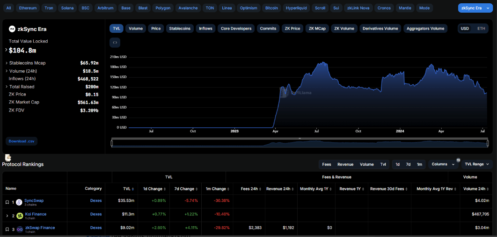Viewport: 497px width, 237px height.
Task: Sort by Monthly Avg 1Y Rev column
Action: point(455,189)
